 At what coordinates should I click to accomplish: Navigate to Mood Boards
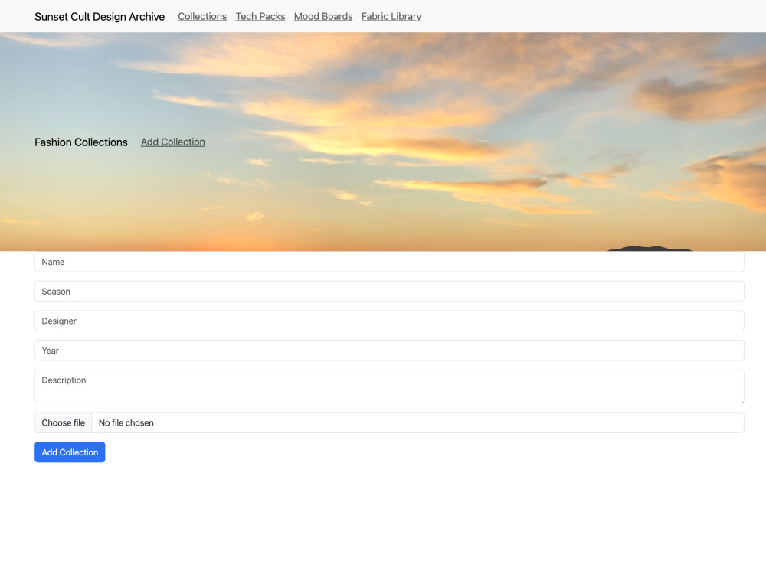[x=323, y=17]
